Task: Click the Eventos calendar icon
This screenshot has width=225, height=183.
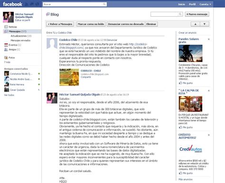Action: tap(6, 45)
